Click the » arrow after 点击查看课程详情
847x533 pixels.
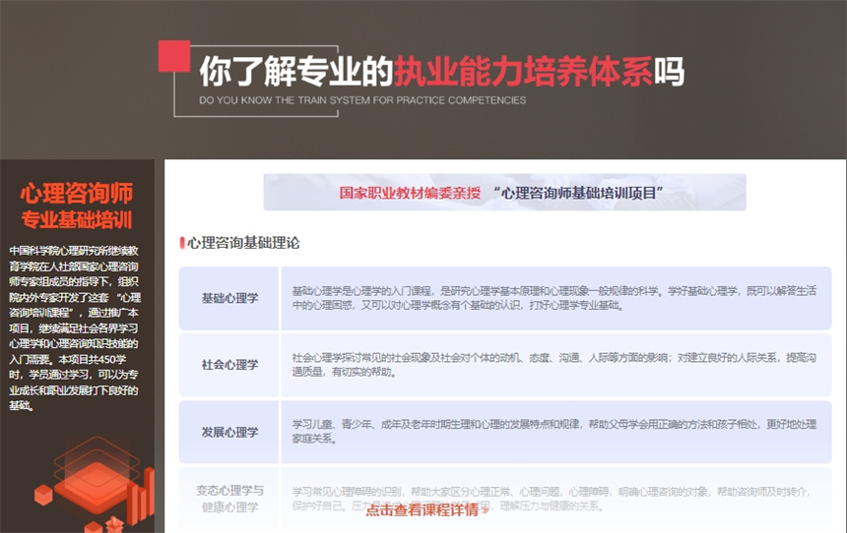pos(486,510)
